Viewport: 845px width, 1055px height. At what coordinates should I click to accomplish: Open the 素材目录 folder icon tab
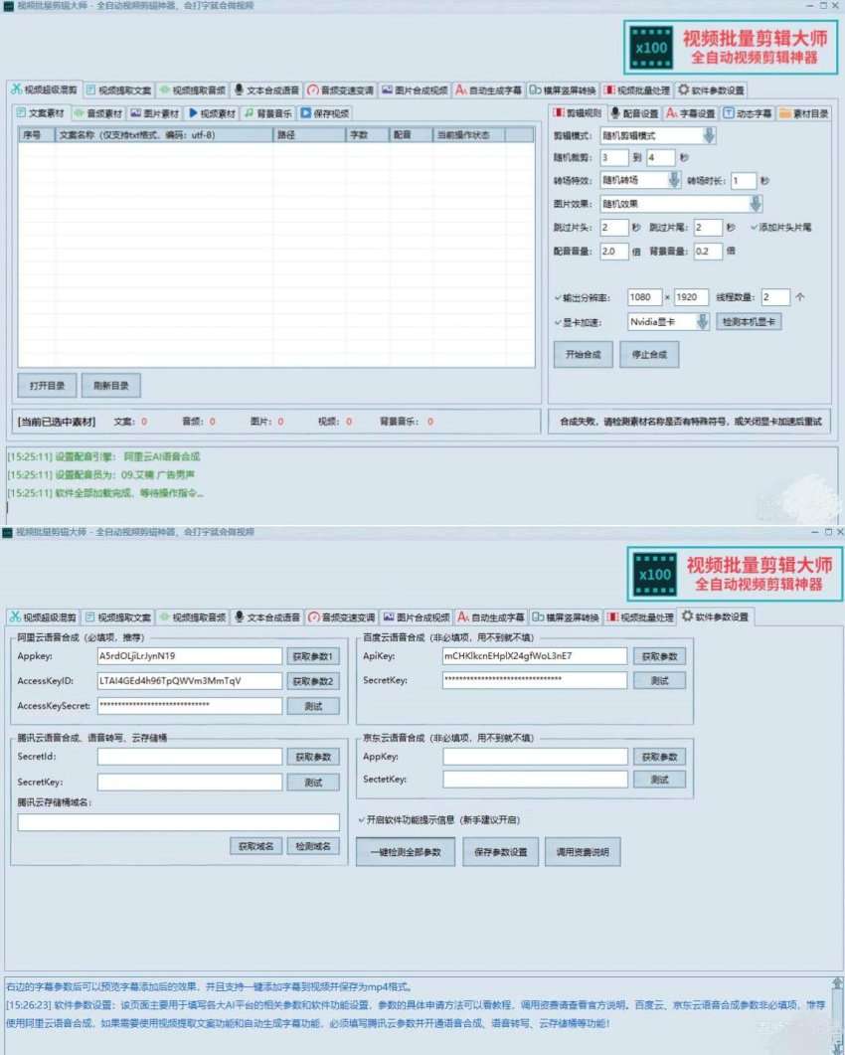tap(803, 113)
